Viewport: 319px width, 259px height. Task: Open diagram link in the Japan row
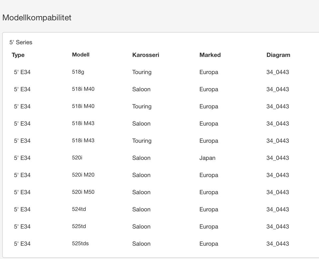[x=277, y=158]
